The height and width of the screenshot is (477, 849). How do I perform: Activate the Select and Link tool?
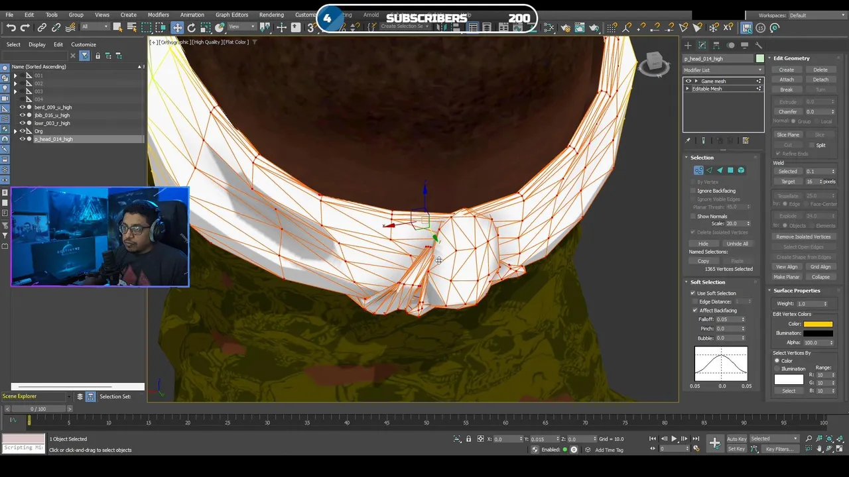click(42, 28)
